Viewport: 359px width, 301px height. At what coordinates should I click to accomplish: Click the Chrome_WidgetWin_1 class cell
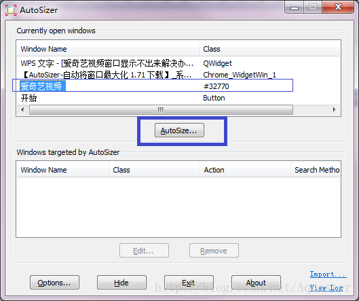[x=240, y=75]
